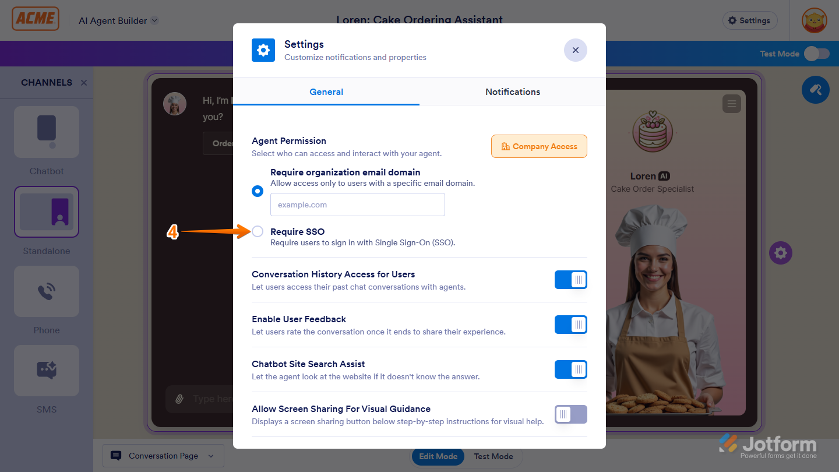Viewport: 839px width, 472px height.
Task: Open Settings from the top bar
Action: pos(750,20)
